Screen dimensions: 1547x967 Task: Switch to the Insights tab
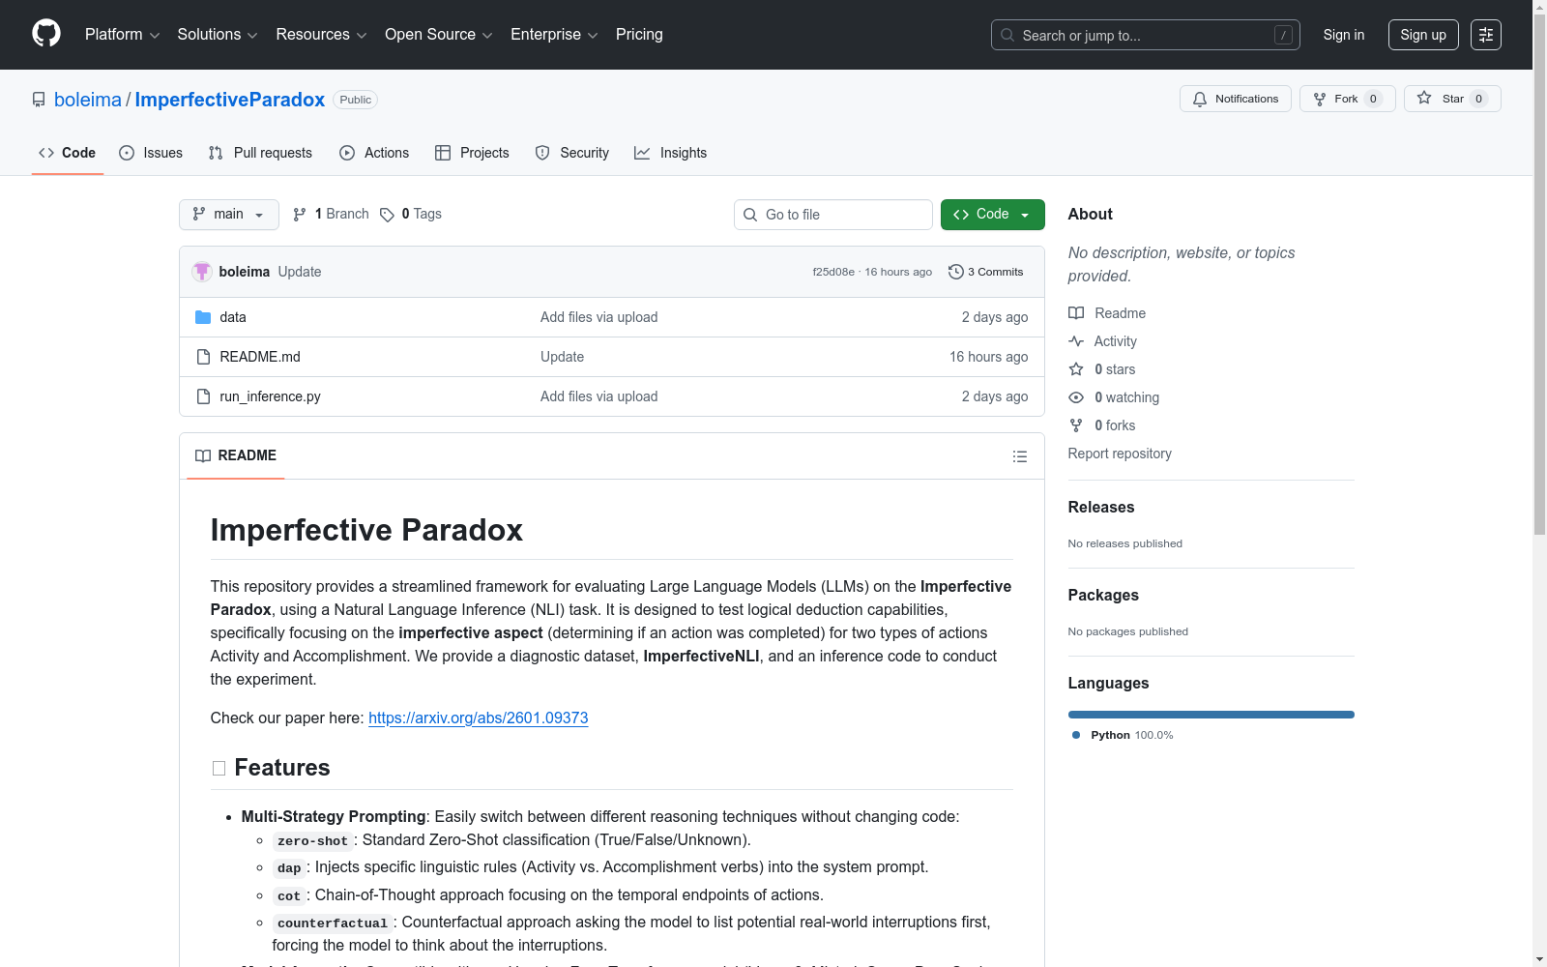670,153
